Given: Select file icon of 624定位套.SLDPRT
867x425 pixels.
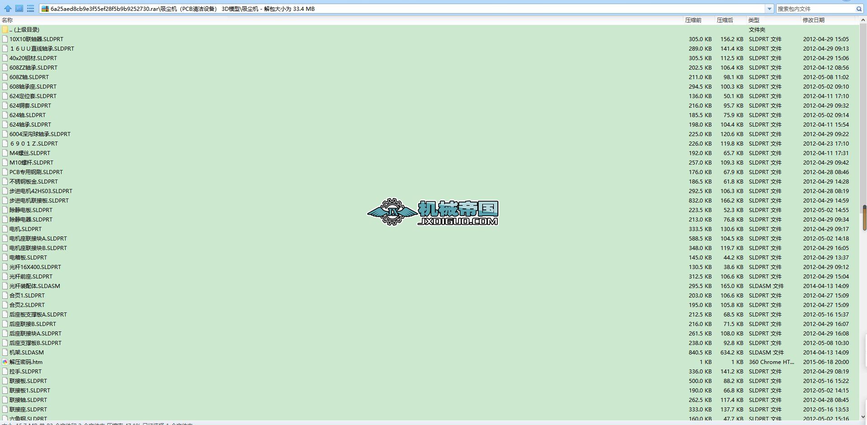Looking at the screenshot, I should 5,96.
